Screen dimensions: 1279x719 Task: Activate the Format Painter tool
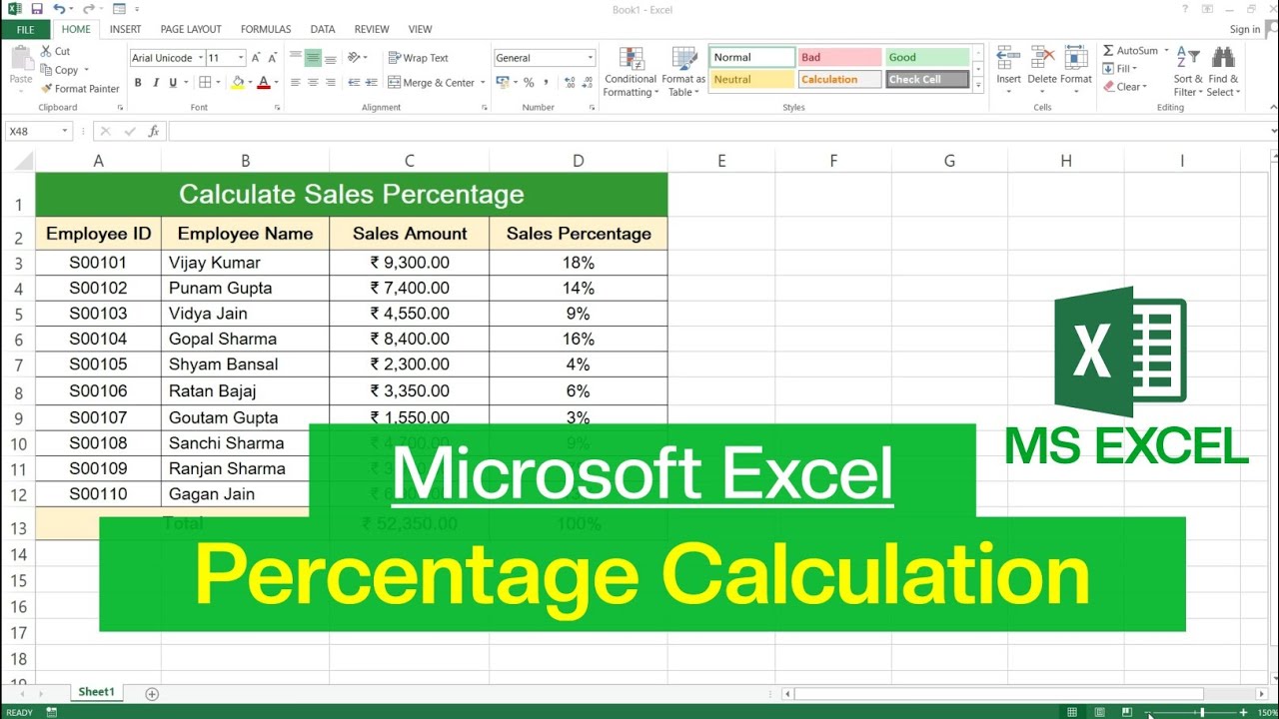[80, 89]
